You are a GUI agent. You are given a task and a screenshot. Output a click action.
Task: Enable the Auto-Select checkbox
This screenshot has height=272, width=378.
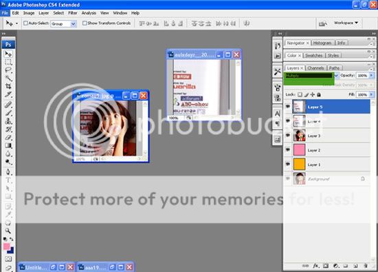click(25, 23)
